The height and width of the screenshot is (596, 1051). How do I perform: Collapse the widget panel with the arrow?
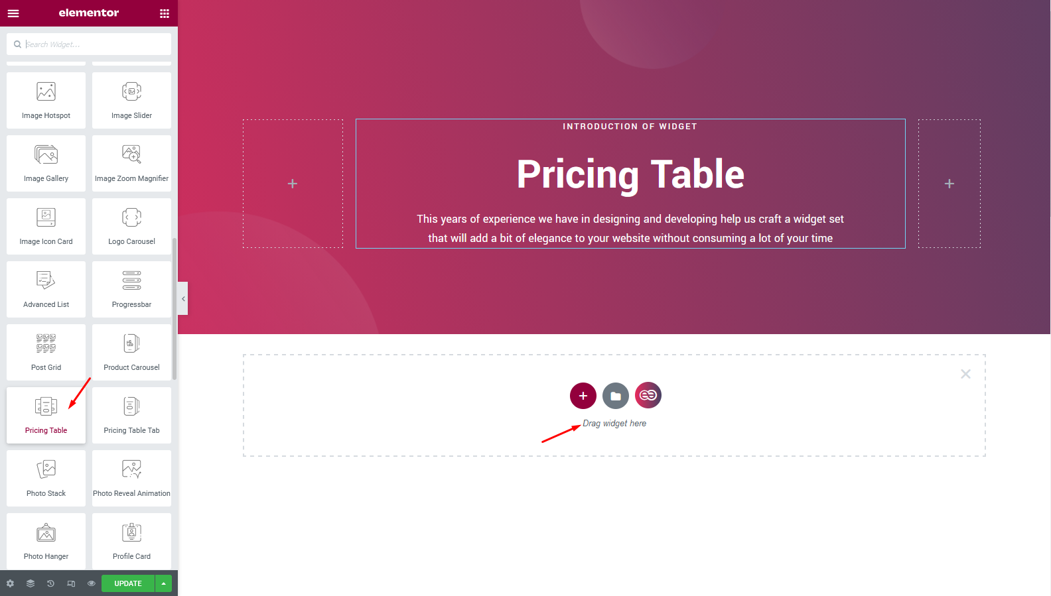[x=183, y=298]
